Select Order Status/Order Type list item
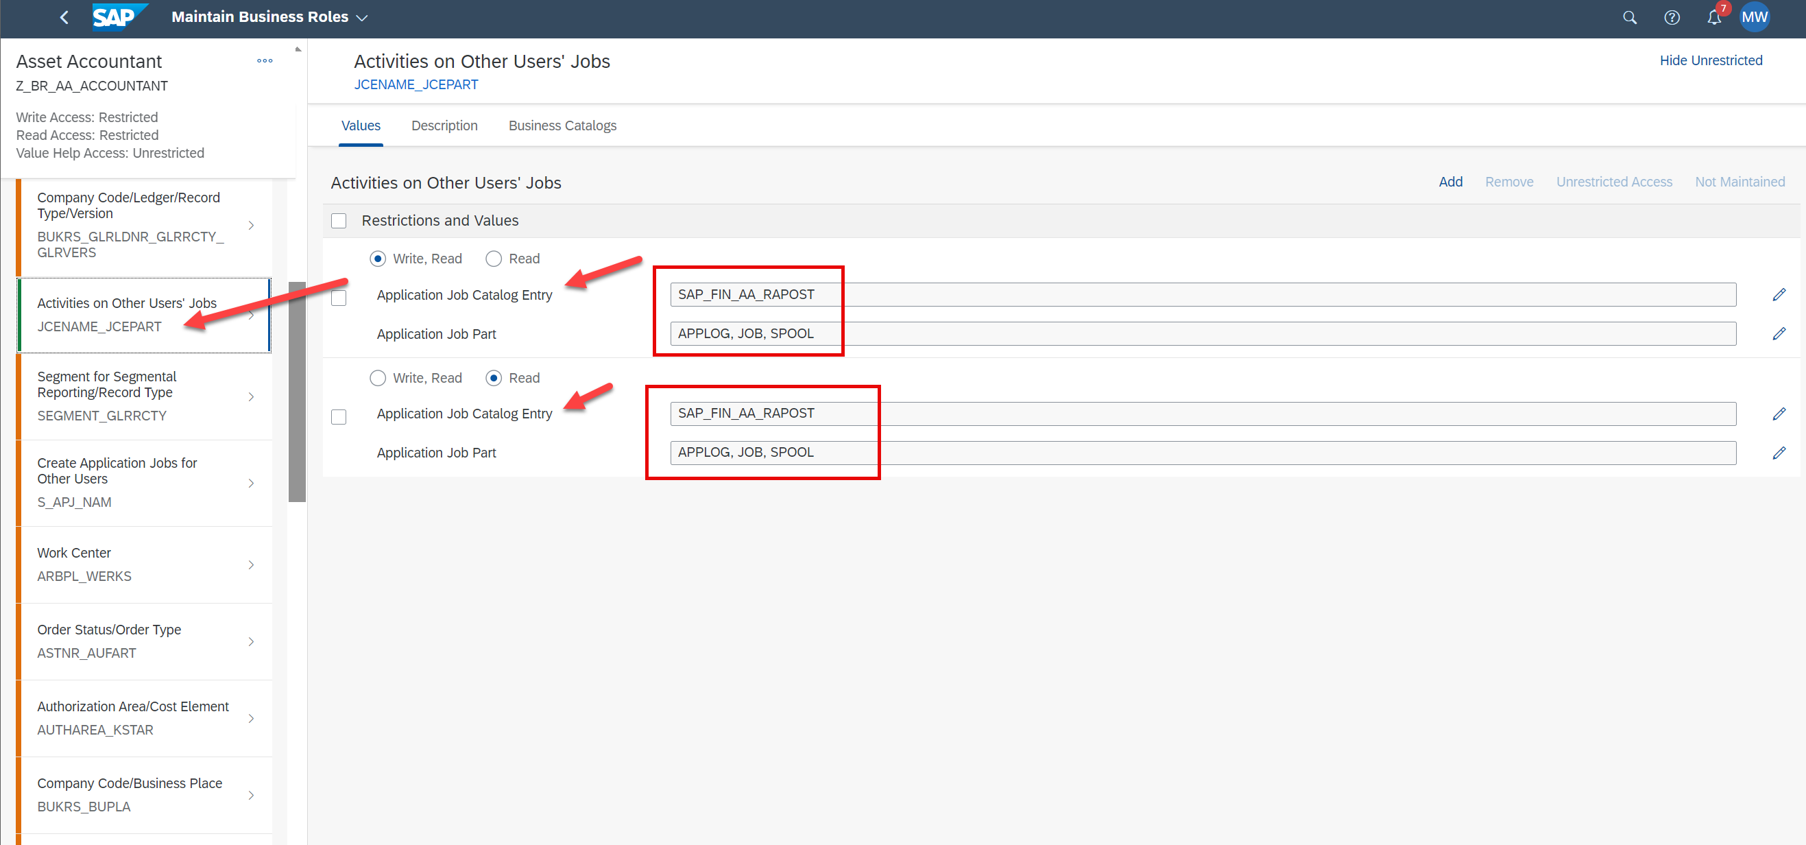Viewport: 1806px width, 845px height. coord(144,642)
